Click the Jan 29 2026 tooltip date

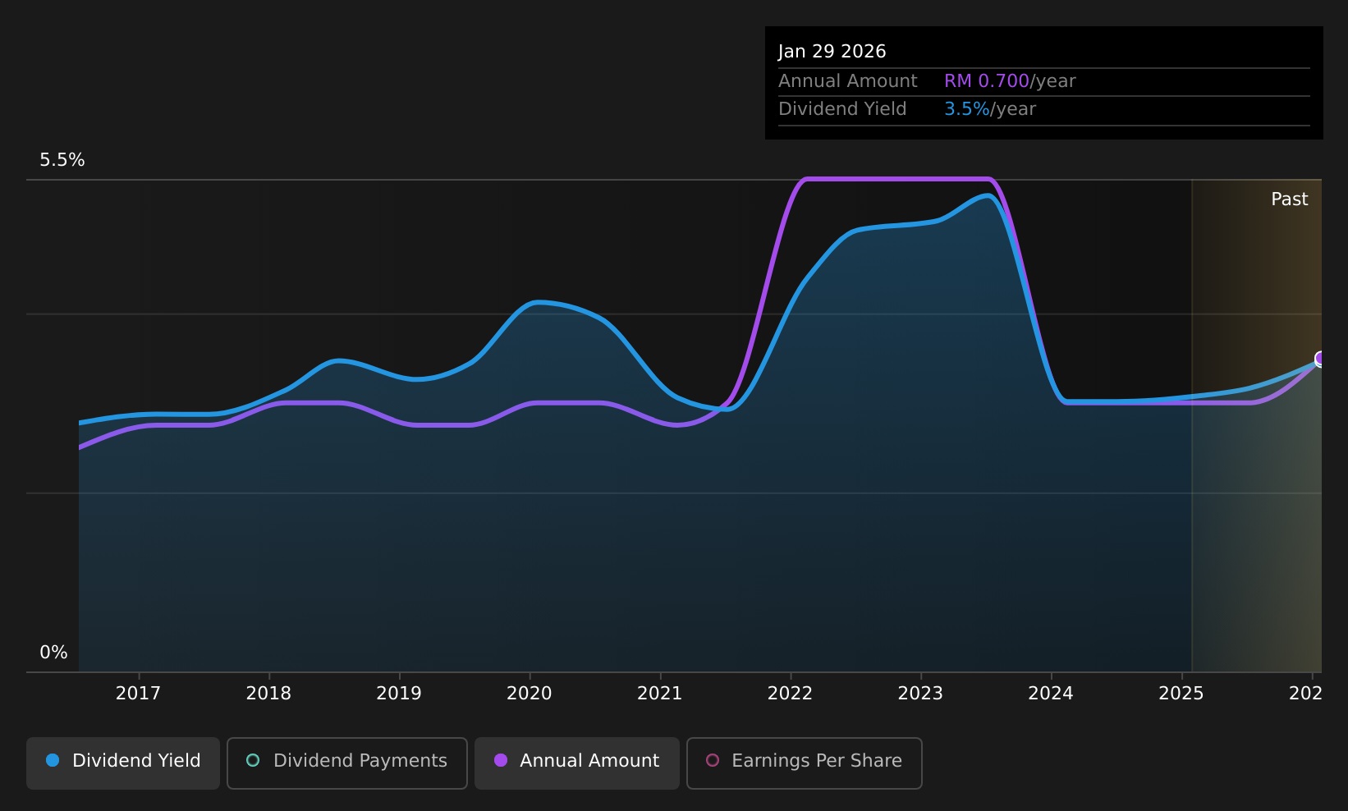pos(832,52)
